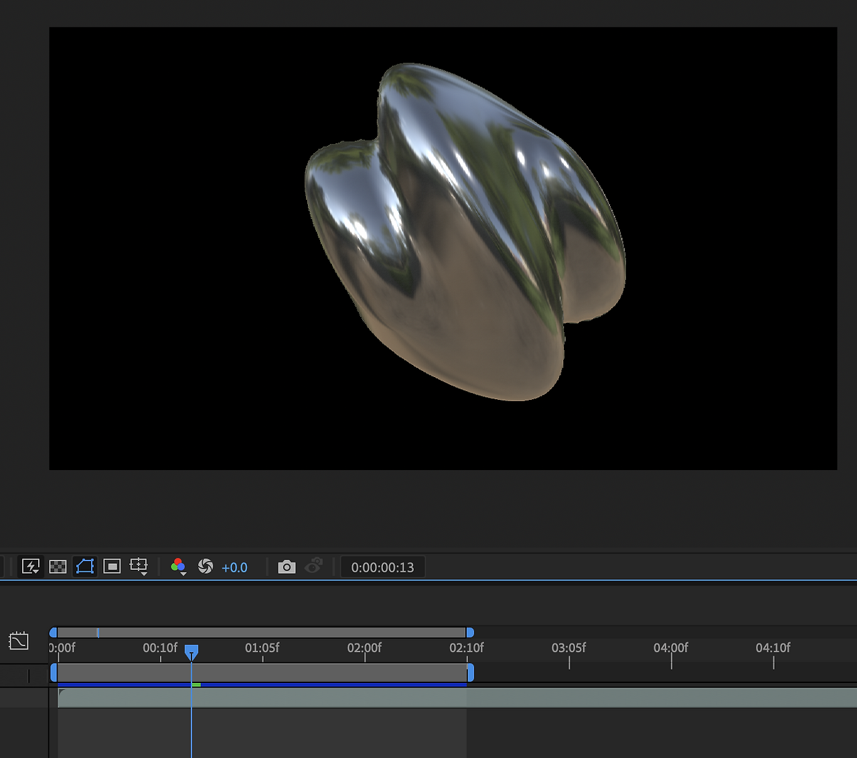Click the time navigator bar
The height and width of the screenshot is (758, 857).
point(262,633)
